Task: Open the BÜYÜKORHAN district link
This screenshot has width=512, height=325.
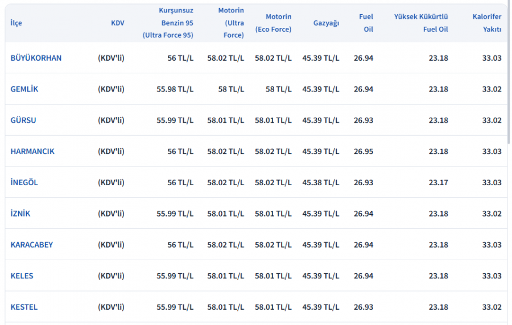Action: pyautogui.click(x=36, y=58)
